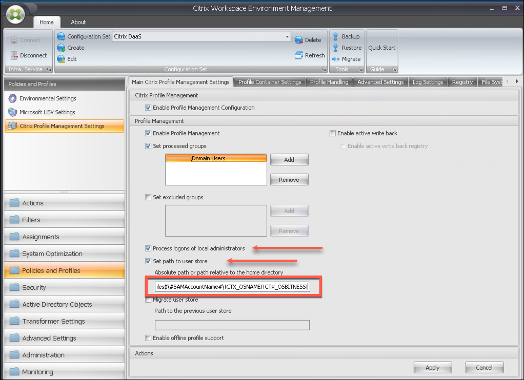Click Edit configuration set icon
The image size is (524, 380).
[x=62, y=59]
